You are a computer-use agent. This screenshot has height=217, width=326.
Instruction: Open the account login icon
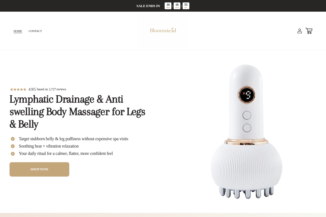tap(300, 31)
